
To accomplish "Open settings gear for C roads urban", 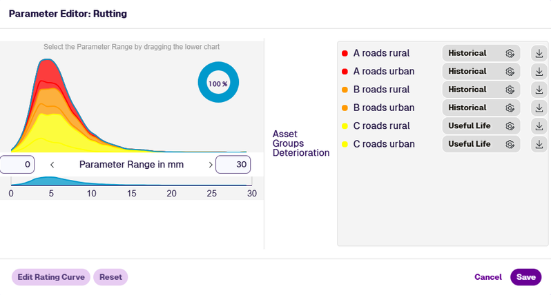I will click(510, 144).
